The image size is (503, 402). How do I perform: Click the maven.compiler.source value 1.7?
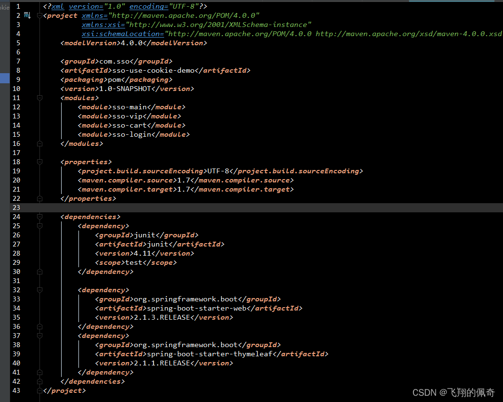click(183, 181)
